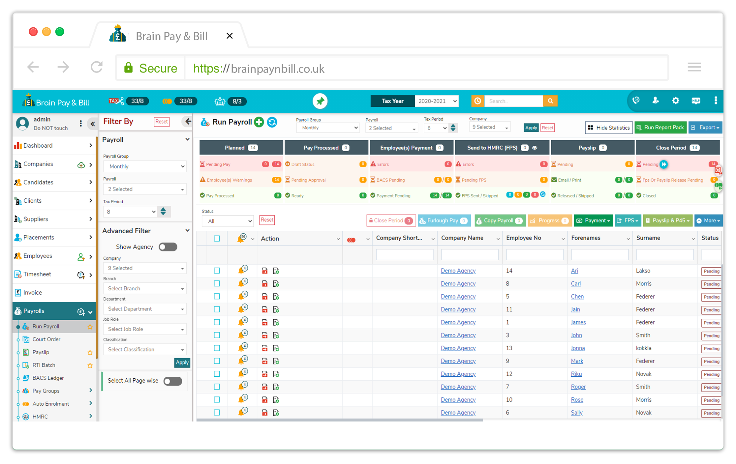Click the star next to RTI Batch
The width and height of the screenshot is (736, 464).
[90, 365]
